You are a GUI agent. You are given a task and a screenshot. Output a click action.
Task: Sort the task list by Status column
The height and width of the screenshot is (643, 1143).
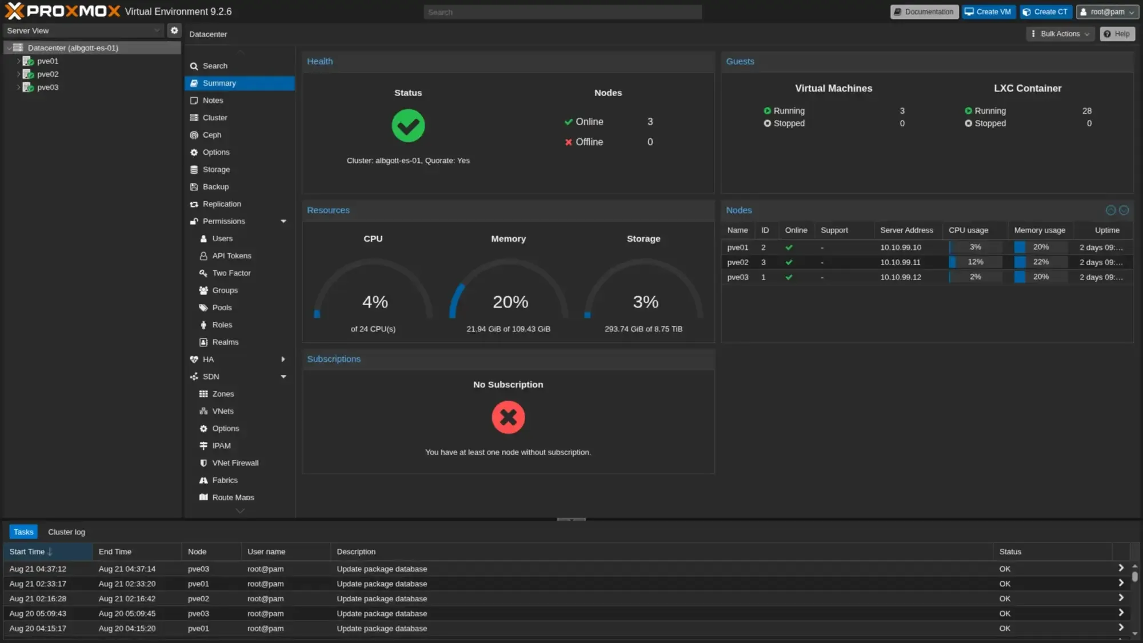tap(1053, 552)
